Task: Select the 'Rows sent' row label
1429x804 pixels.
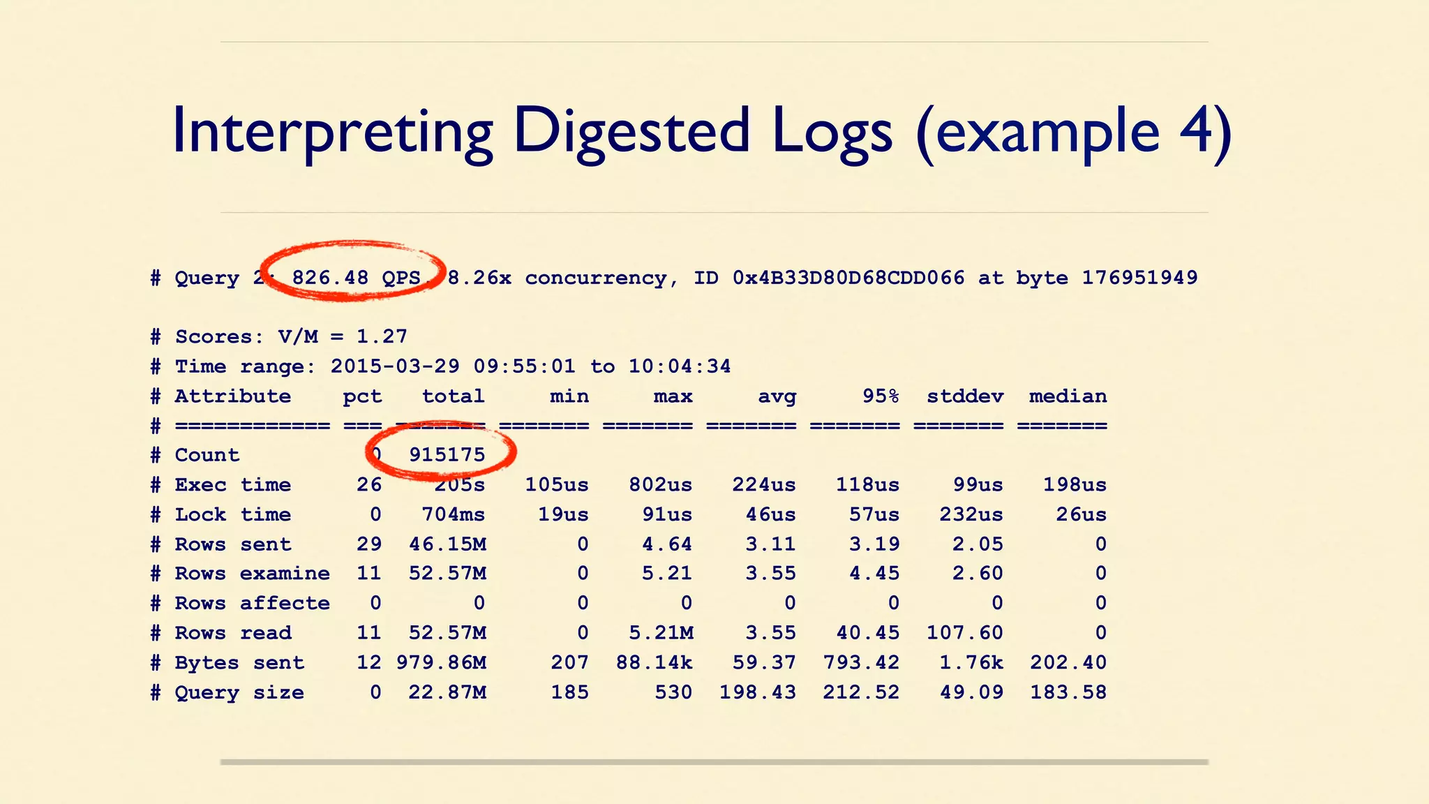Action: [x=233, y=544]
